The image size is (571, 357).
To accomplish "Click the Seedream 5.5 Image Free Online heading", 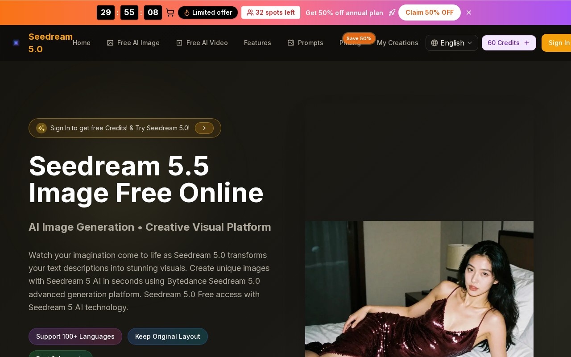I will coord(146,179).
